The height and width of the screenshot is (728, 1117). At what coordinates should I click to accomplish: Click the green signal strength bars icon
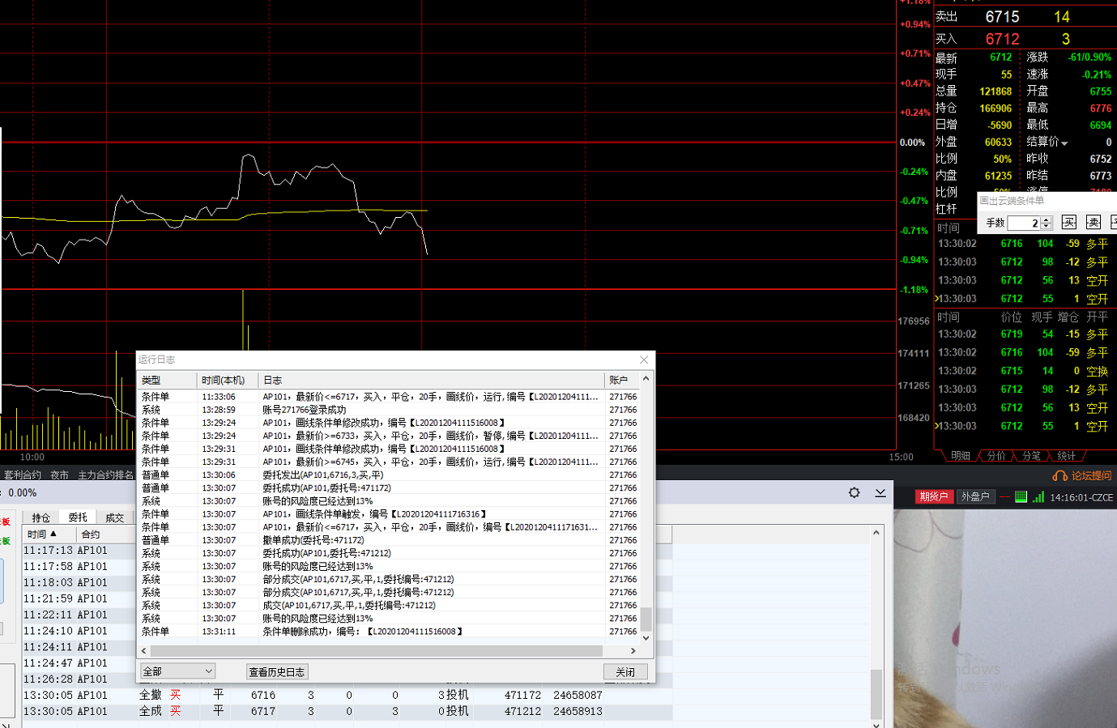click(1038, 496)
